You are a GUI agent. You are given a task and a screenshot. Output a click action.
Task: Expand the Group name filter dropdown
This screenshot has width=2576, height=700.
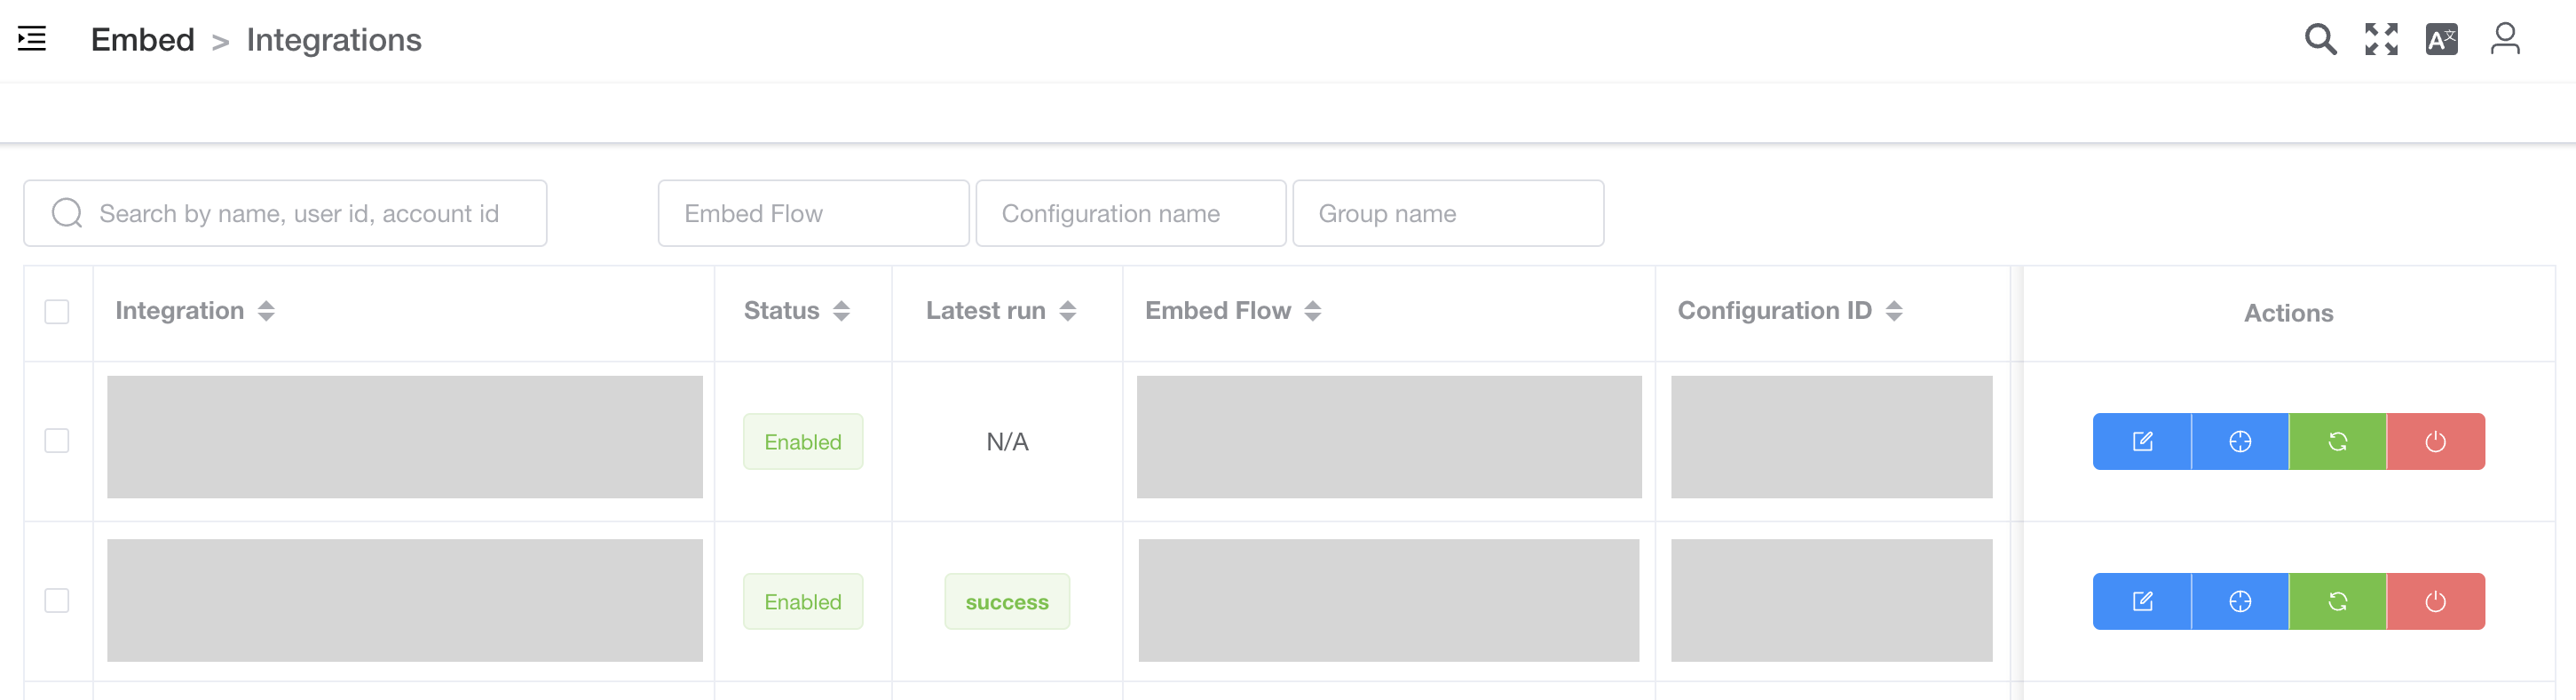pos(1447,213)
